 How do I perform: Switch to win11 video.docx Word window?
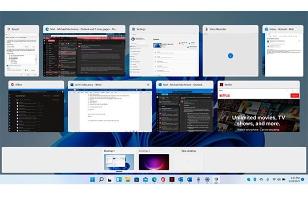tap(110, 106)
